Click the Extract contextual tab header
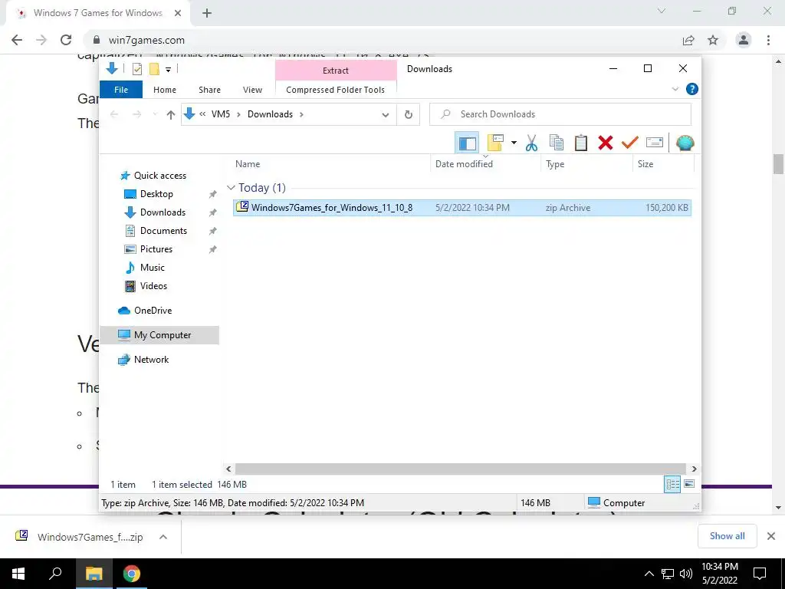Viewport: 785px width, 589px height. (x=336, y=71)
